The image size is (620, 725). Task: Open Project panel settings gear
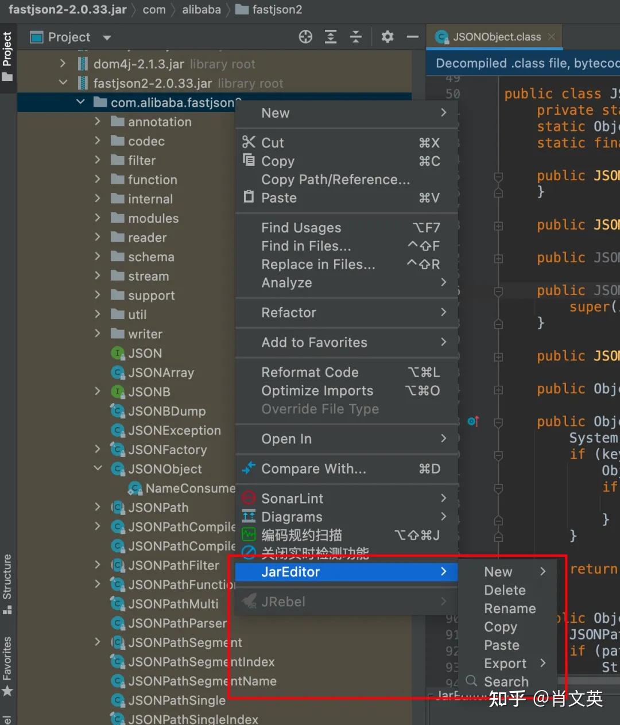point(387,37)
